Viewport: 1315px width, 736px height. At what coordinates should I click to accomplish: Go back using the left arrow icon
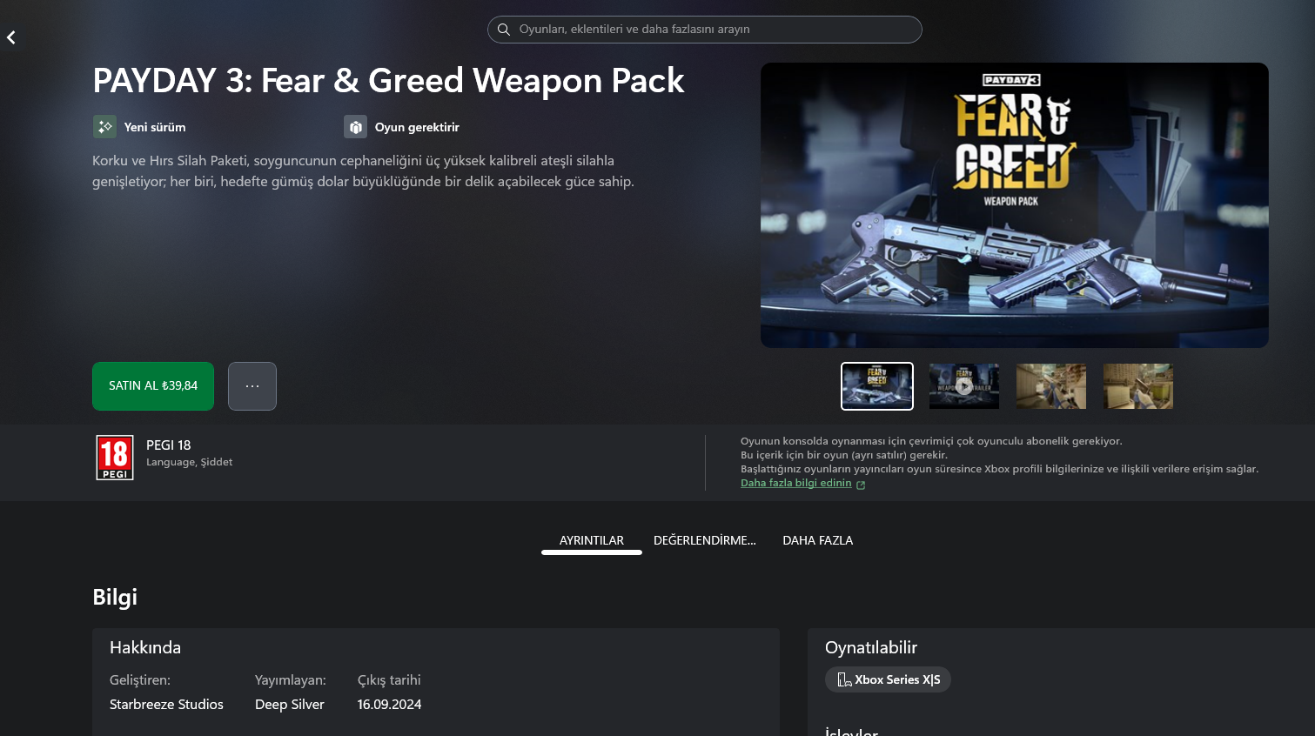pos(11,37)
